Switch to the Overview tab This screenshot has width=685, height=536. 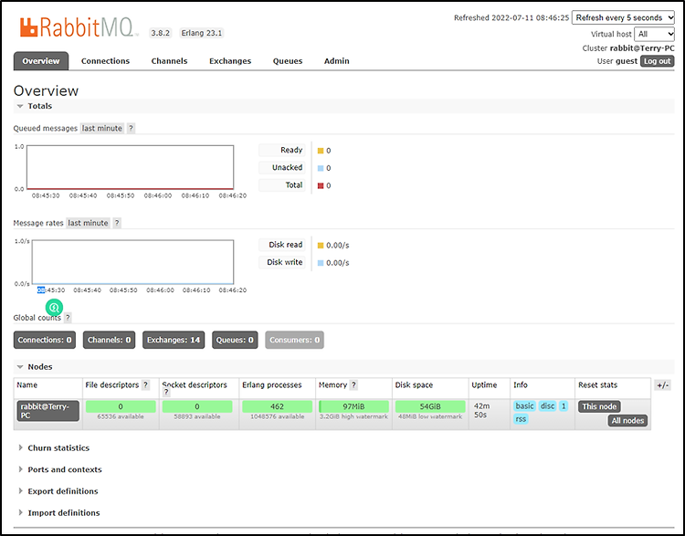point(40,60)
